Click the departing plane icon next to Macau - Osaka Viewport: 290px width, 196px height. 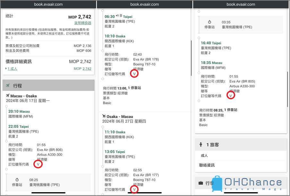coord(8,95)
